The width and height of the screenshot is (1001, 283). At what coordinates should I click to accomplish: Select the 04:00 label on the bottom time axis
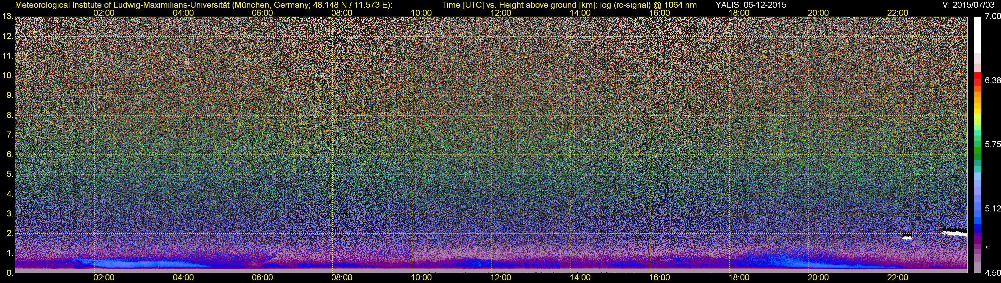point(184,278)
